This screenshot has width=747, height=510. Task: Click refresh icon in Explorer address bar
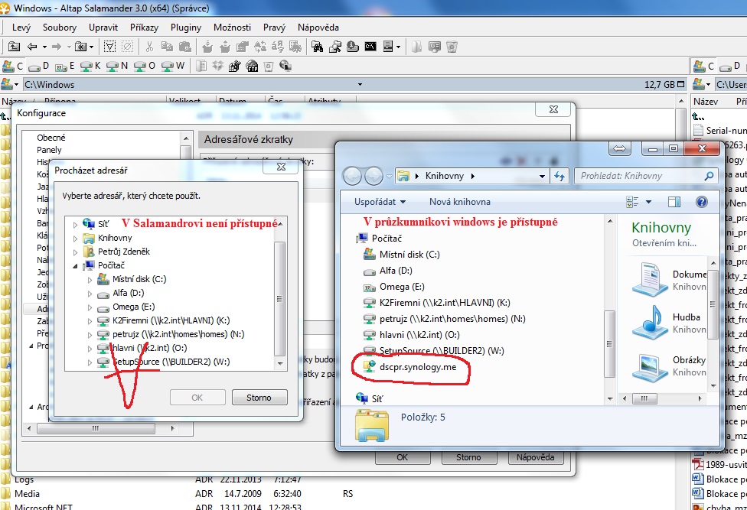tap(559, 176)
